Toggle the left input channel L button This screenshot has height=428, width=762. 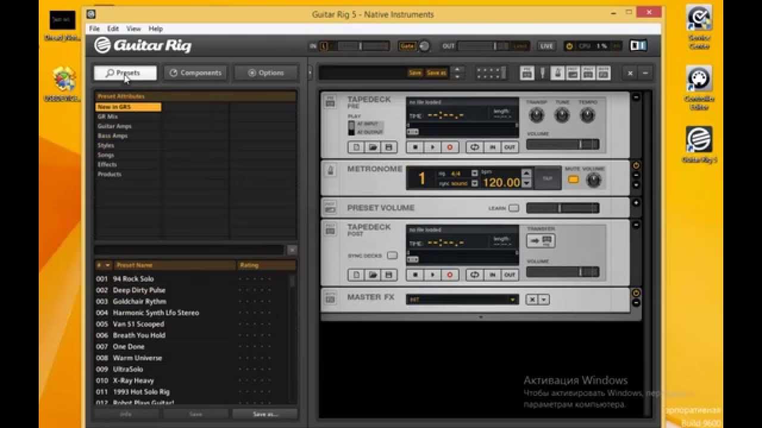click(324, 46)
